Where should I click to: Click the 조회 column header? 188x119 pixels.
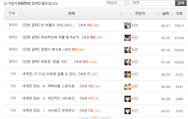pos(179,13)
